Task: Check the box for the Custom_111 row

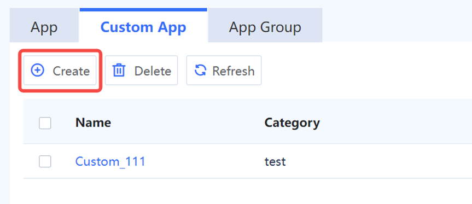Action: click(x=45, y=161)
